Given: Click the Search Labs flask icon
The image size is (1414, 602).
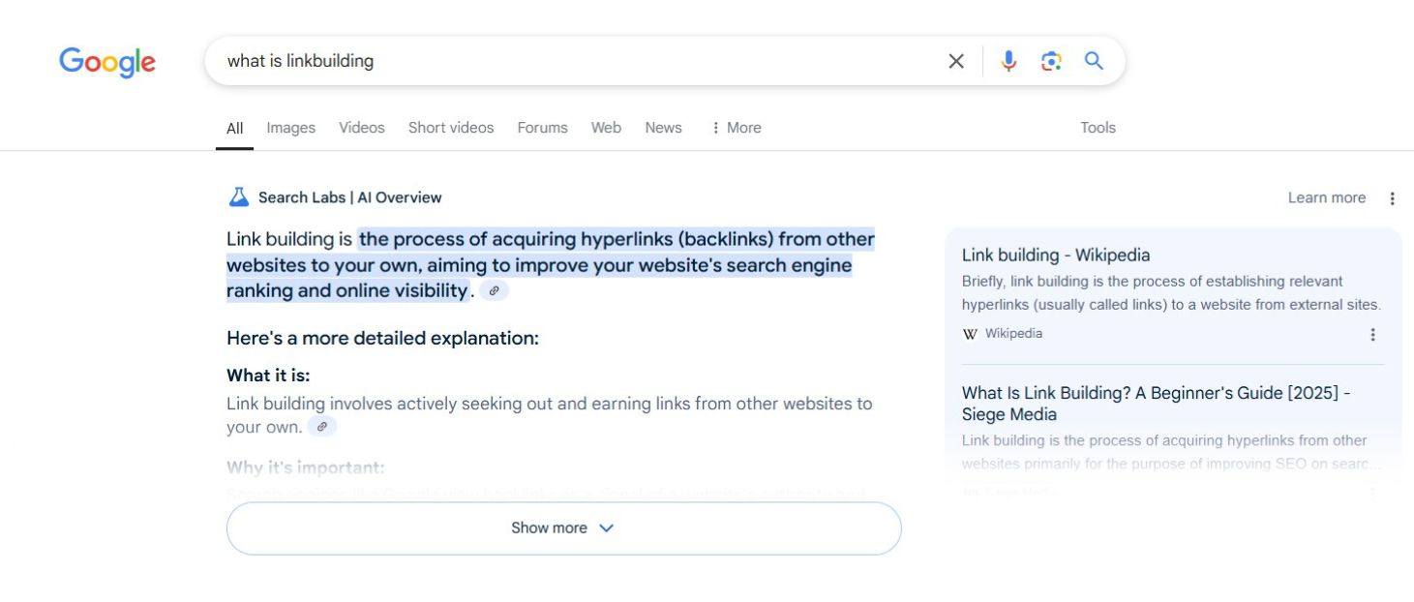Looking at the screenshot, I should pos(238,196).
